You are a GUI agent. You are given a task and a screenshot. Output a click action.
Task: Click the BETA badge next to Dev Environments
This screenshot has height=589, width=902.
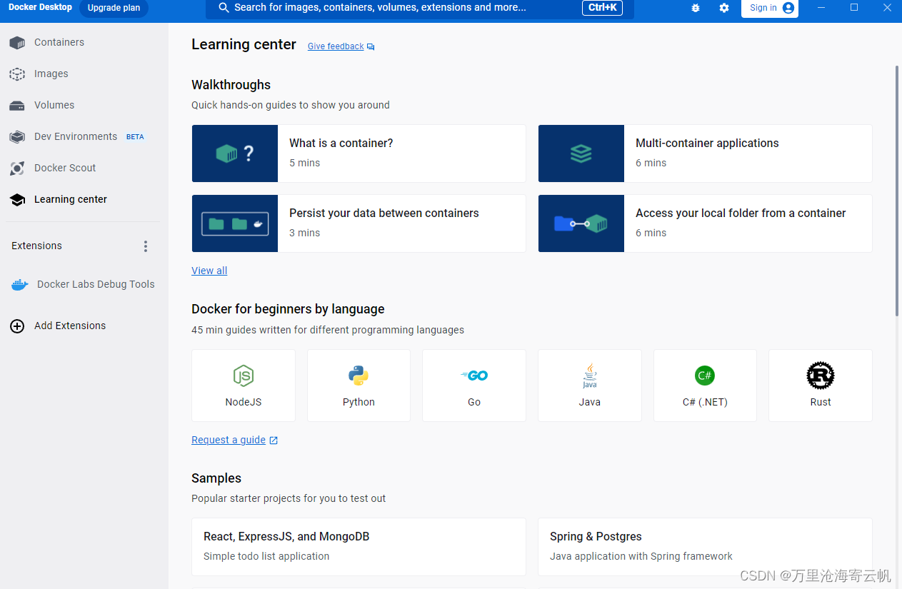click(x=135, y=137)
